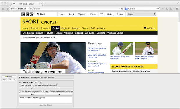This screenshot has height=109, width=180.
Task: Open the Firefox hamburger menu
Action: [x=177, y=9]
